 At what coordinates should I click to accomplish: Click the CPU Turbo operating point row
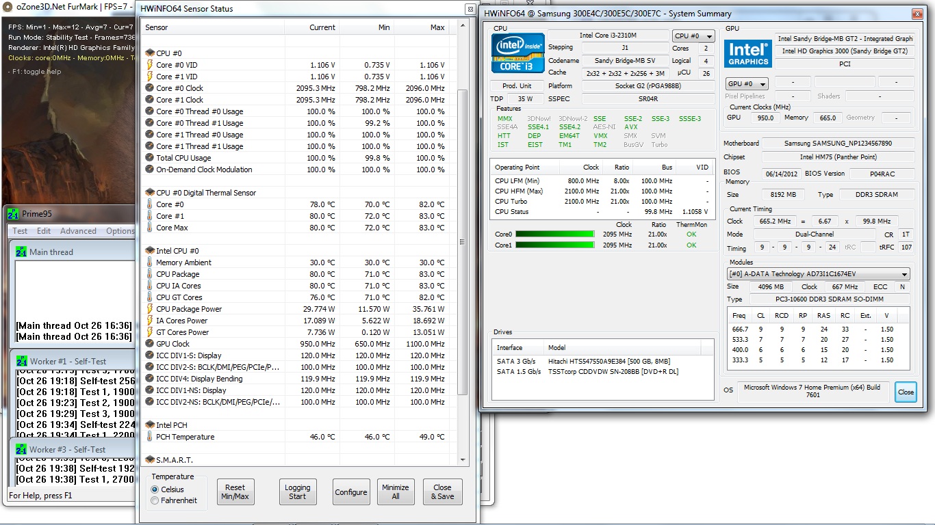602,201
